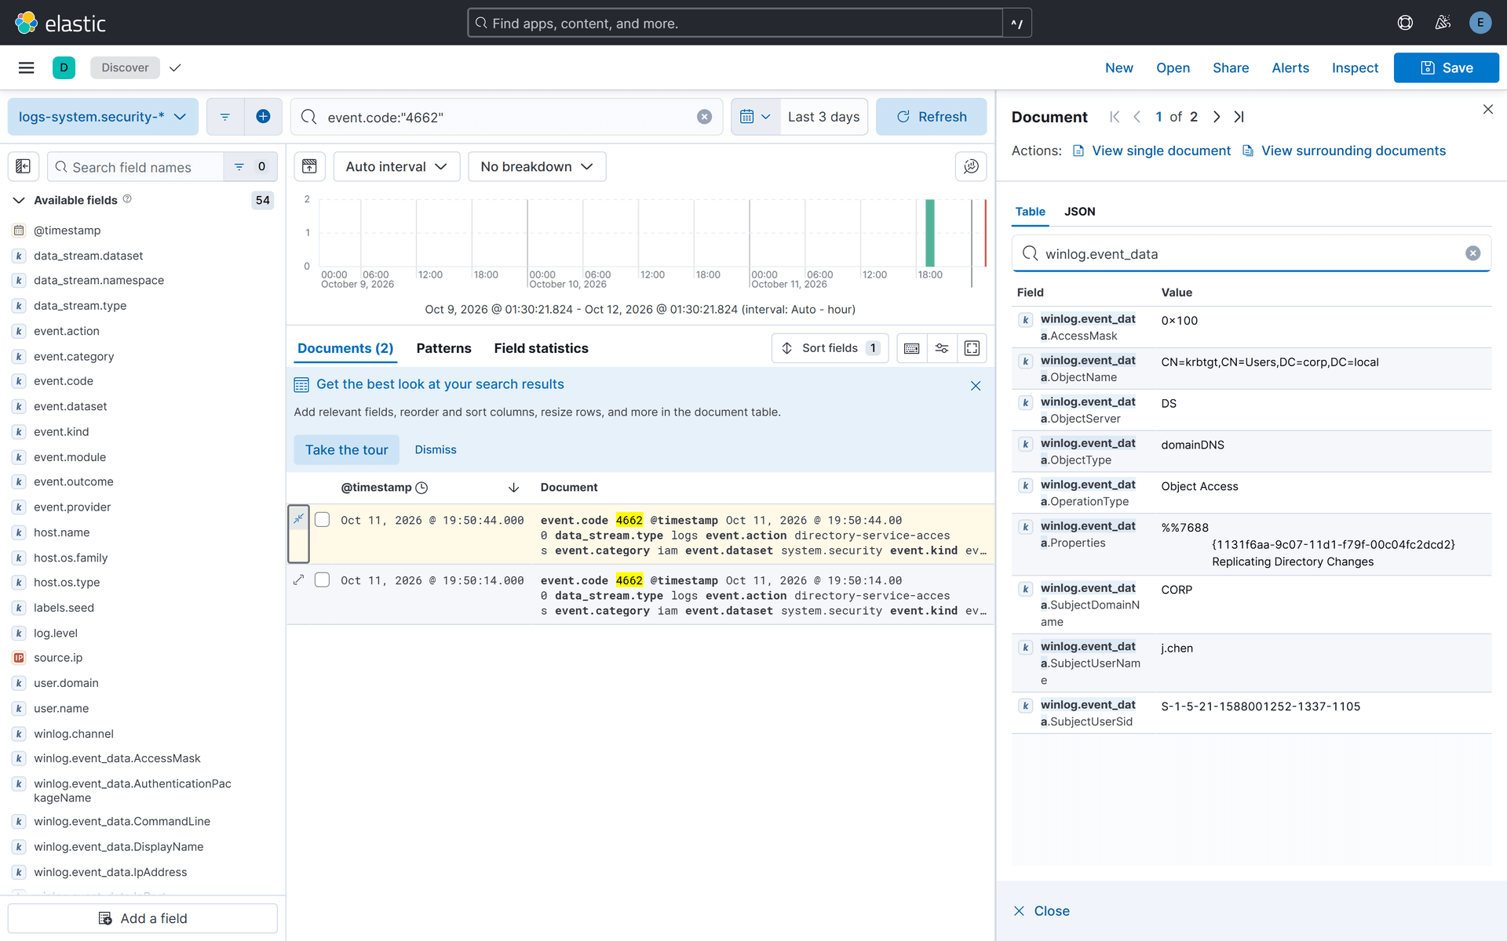Image resolution: width=1507 pixels, height=941 pixels.
Task: Focus the Search field names input
Action: pyautogui.click(x=136, y=166)
